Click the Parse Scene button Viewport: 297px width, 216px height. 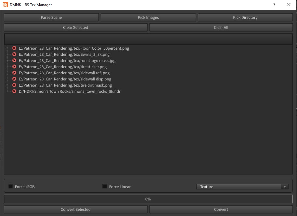click(51, 18)
